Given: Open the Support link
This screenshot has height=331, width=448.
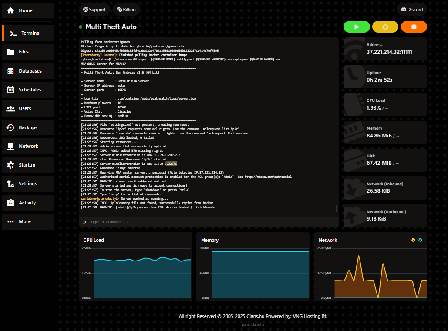Looking at the screenshot, I should (94, 10).
